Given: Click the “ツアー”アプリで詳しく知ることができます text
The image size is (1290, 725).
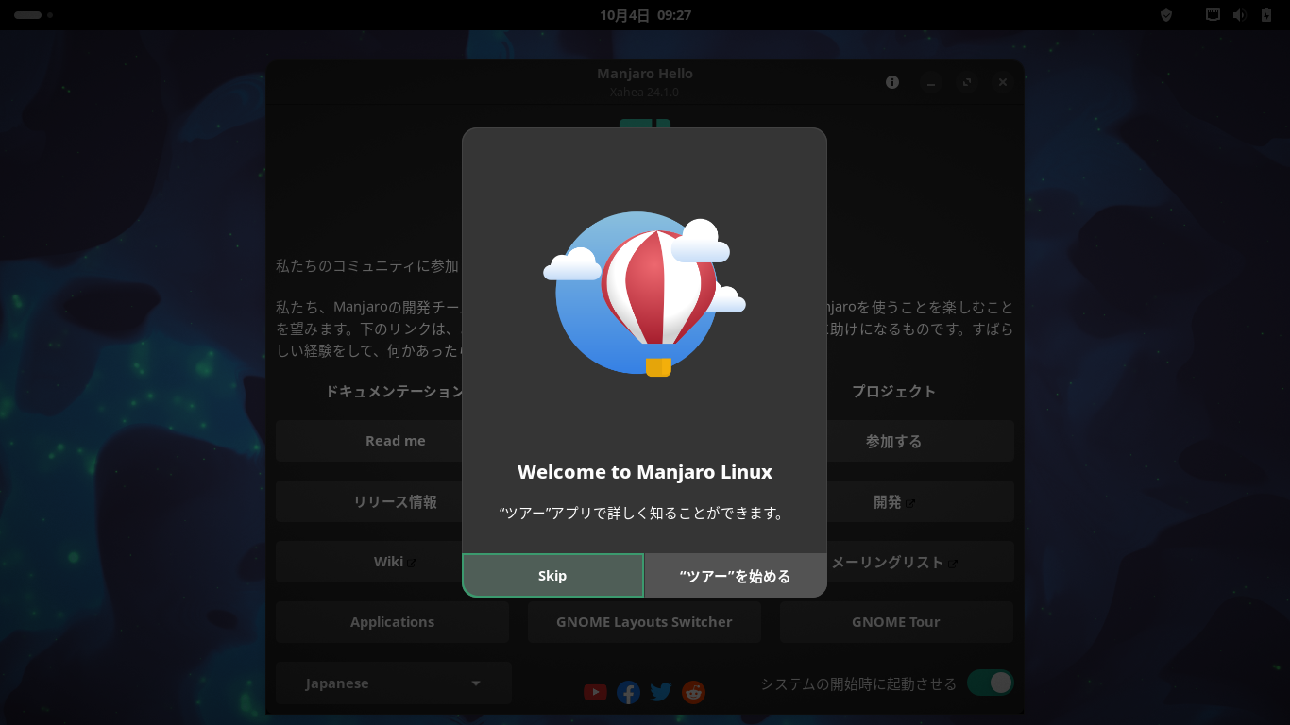Looking at the screenshot, I should coord(644,514).
